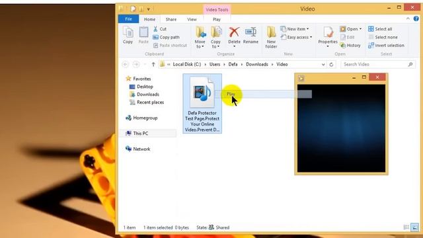Click the media player window title icon

pos(301,79)
